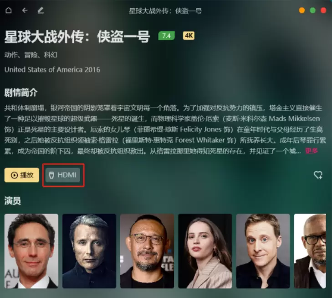332x298 pixels.
Task: Play the movie with 播放 button
Action: click(22, 175)
